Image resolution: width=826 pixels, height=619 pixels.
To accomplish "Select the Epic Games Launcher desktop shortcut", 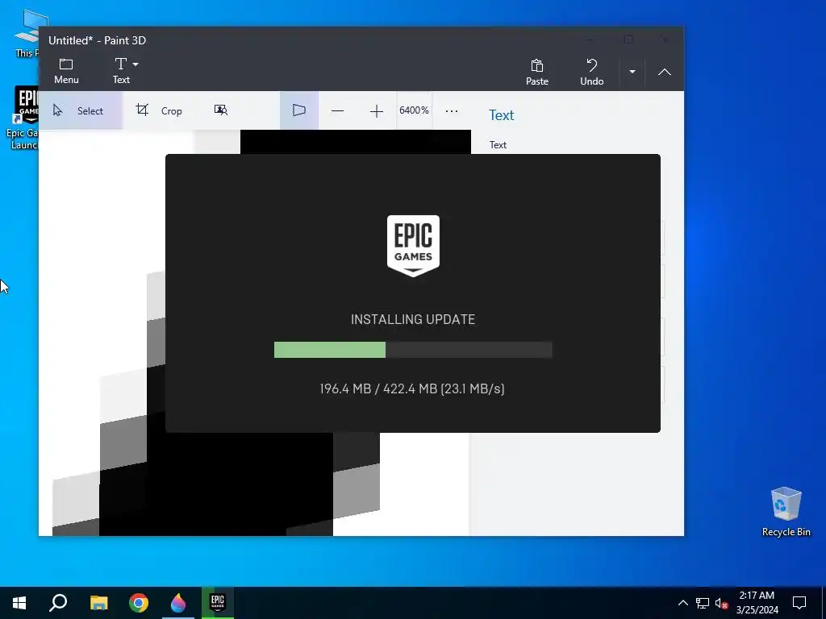I will pos(22,118).
